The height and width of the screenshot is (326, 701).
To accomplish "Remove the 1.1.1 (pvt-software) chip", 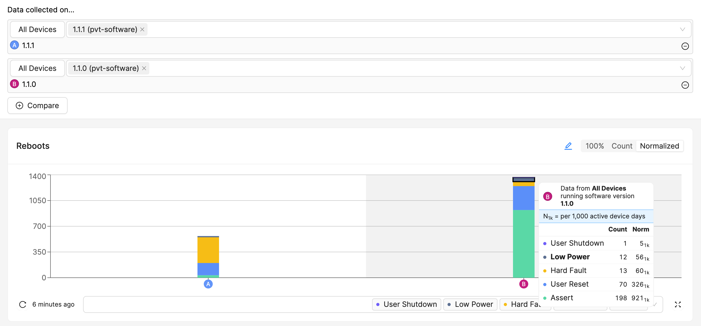I will (x=142, y=29).
